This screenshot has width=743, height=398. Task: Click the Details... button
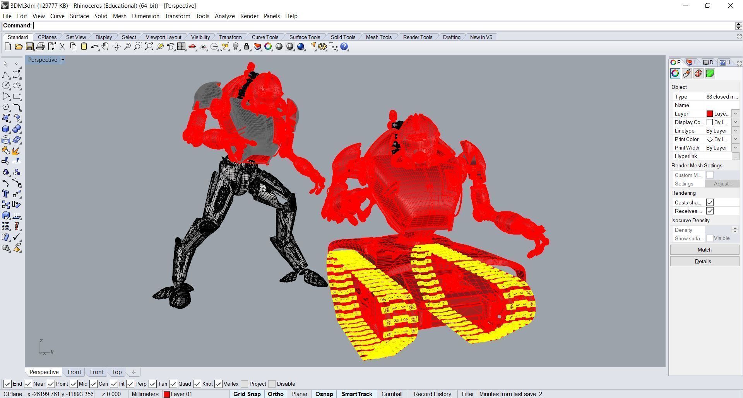[x=704, y=261]
